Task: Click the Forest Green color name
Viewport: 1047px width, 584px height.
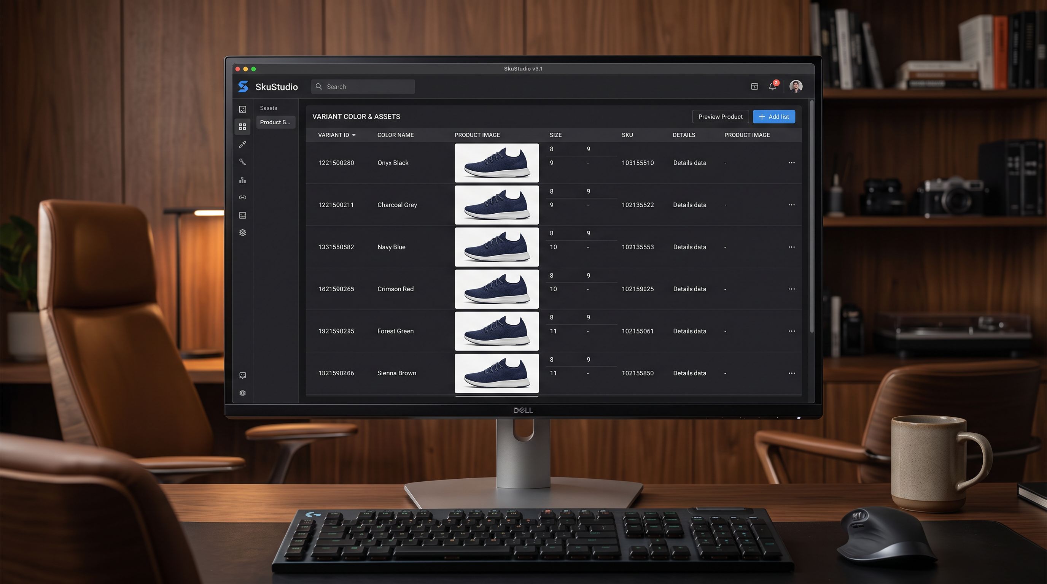Action: click(395, 331)
